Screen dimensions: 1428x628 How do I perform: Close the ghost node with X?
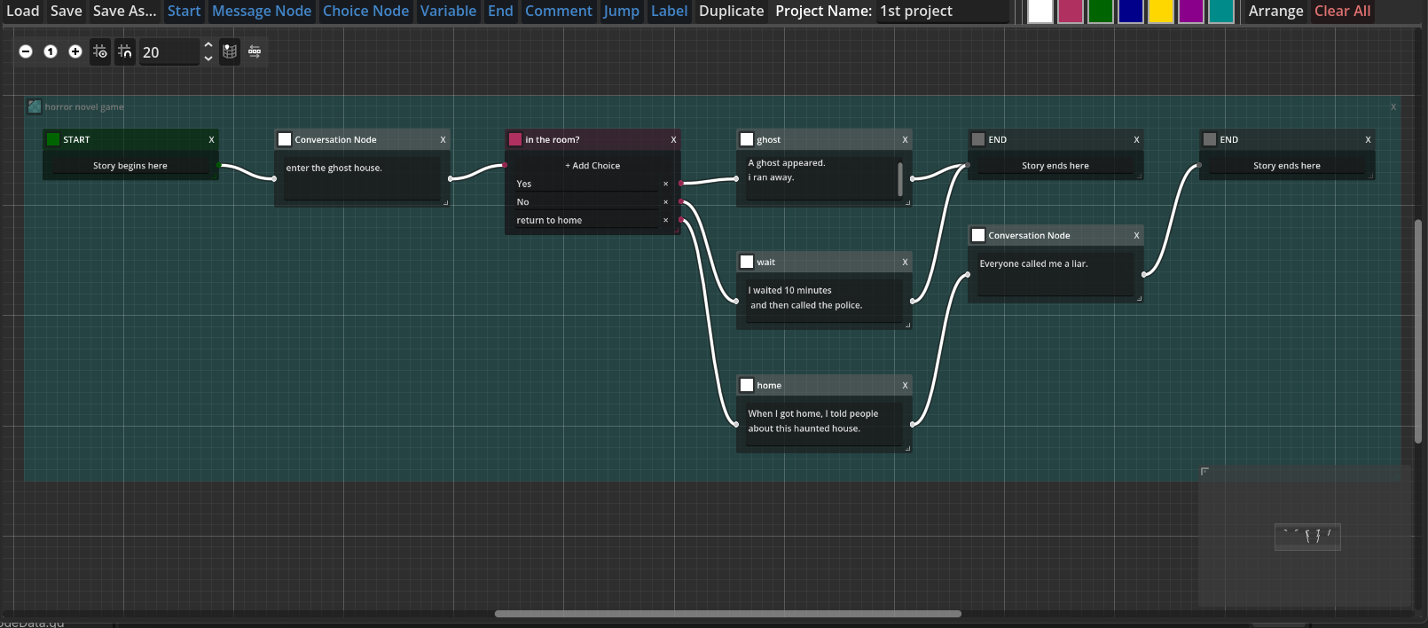tap(905, 140)
